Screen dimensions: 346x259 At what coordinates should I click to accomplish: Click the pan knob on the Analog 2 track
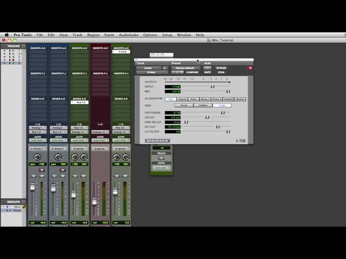point(58,157)
